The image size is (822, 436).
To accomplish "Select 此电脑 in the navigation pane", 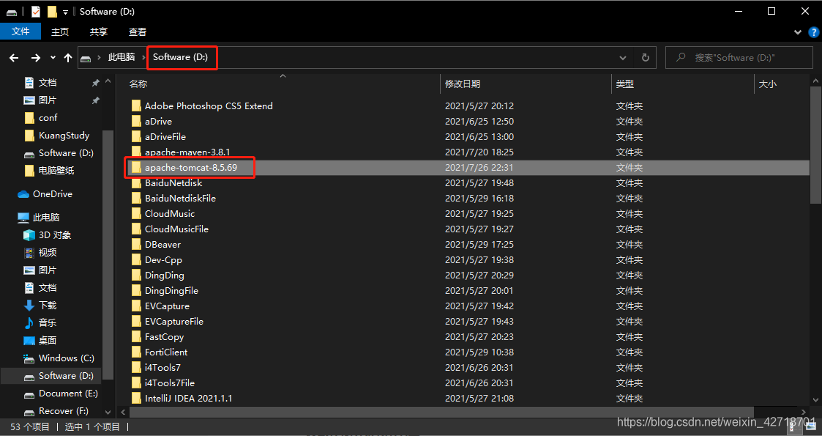I will pos(46,217).
